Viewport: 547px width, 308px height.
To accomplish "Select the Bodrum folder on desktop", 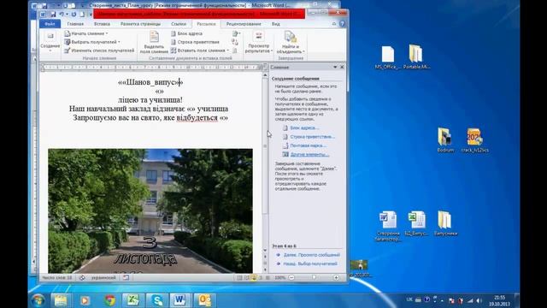I will (445, 139).
